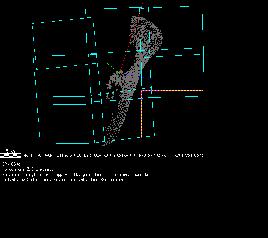
Task: Click the 'Mosaic slewing:' description line
Action: [x=76, y=175]
